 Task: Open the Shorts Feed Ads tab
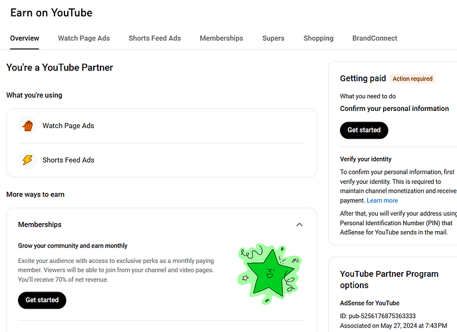click(x=154, y=39)
